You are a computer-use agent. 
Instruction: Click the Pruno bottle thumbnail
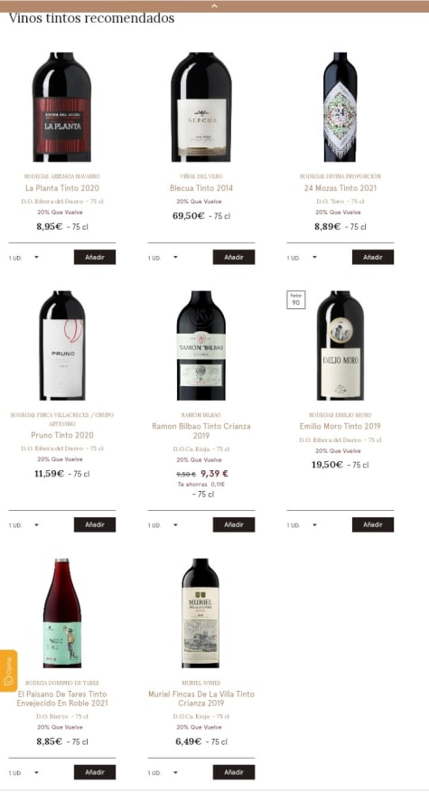pos(62,345)
